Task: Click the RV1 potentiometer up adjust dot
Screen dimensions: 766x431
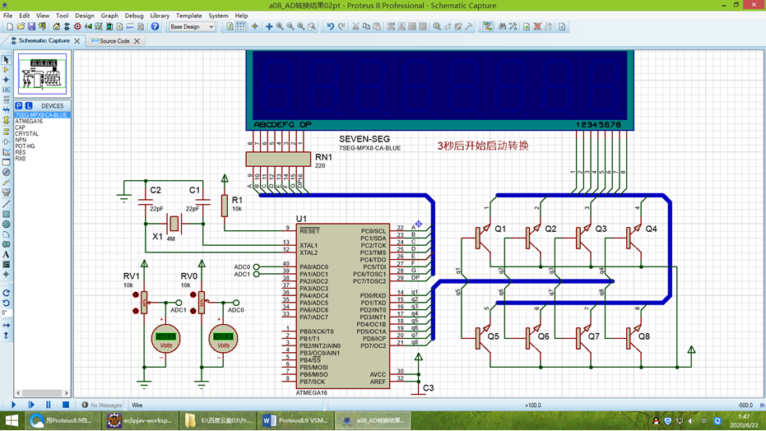Action: pos(136,294)
